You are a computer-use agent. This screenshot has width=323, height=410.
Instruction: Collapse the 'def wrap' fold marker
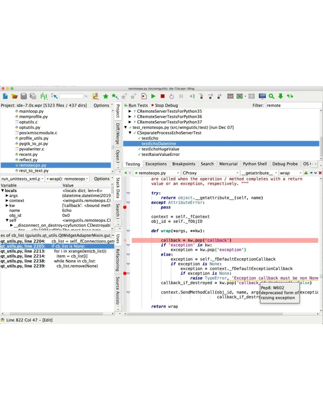pyautogui.click(x=128, y=231)
